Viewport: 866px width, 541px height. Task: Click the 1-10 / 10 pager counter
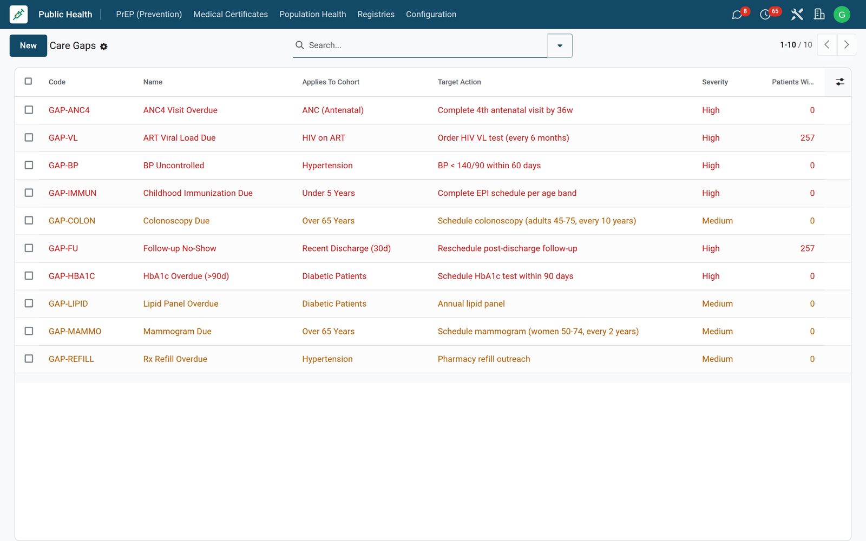796,45
